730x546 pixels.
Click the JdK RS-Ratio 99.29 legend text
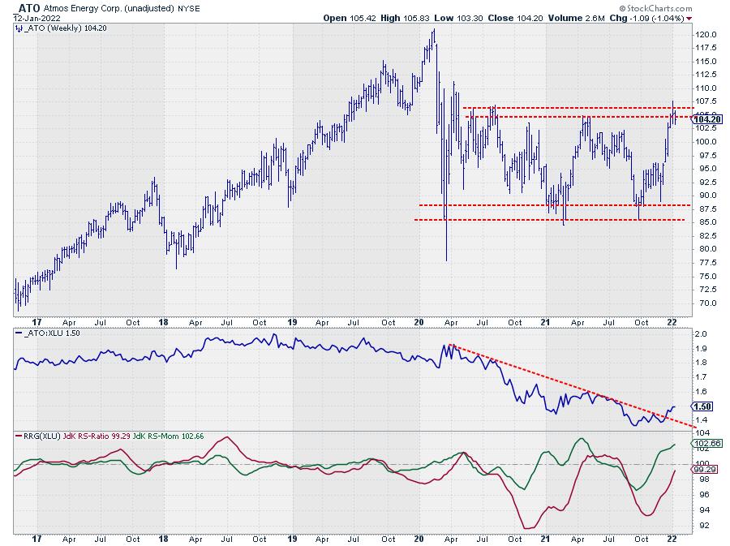(x=97, y=436)
